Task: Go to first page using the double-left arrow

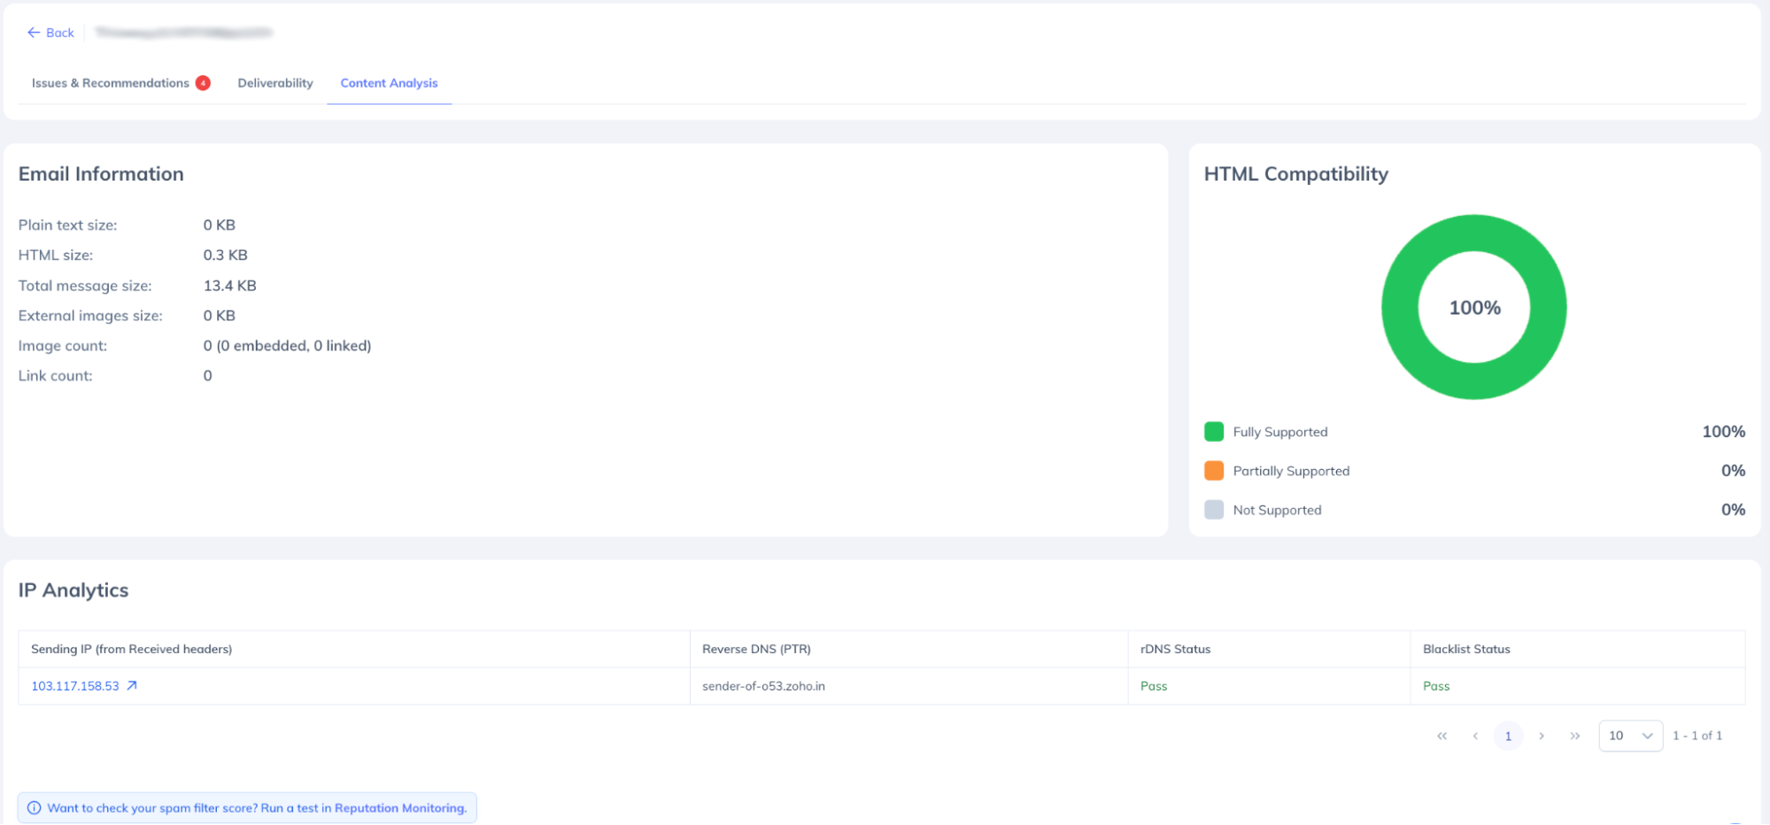Action: click(1442, 736)
